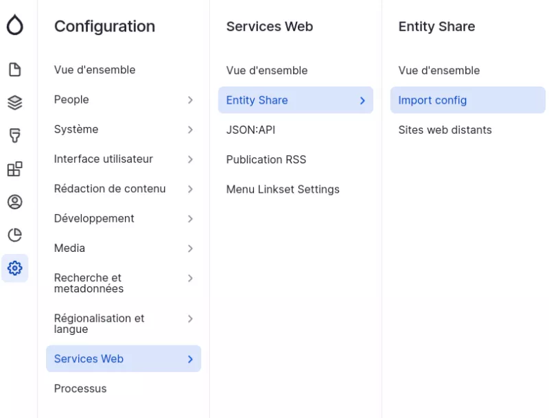The image size is (549, 418).
Task: Expand the People submenu chevron
Action: pos(190,100)
